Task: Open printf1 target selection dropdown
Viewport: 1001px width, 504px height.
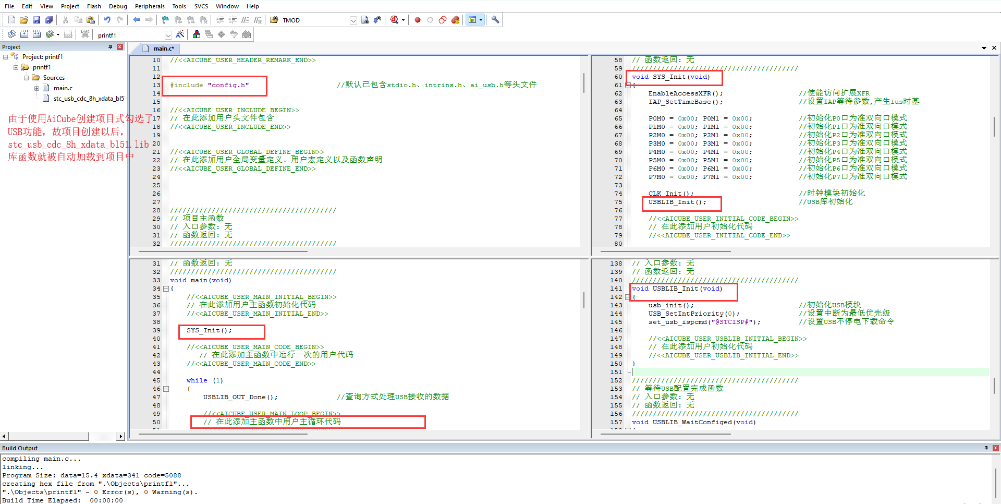Action: [168, 35]
